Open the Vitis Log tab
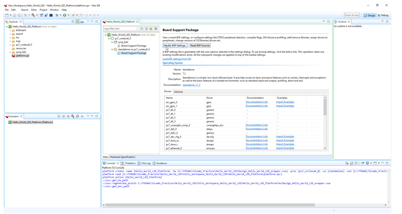 [x=144, y=163]
